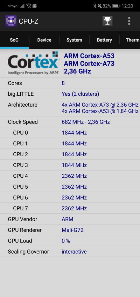Viewport: 140px width, 297px height.
Task: Tap the Wi-Fi signal icon
Action: (x=29, y=6)
